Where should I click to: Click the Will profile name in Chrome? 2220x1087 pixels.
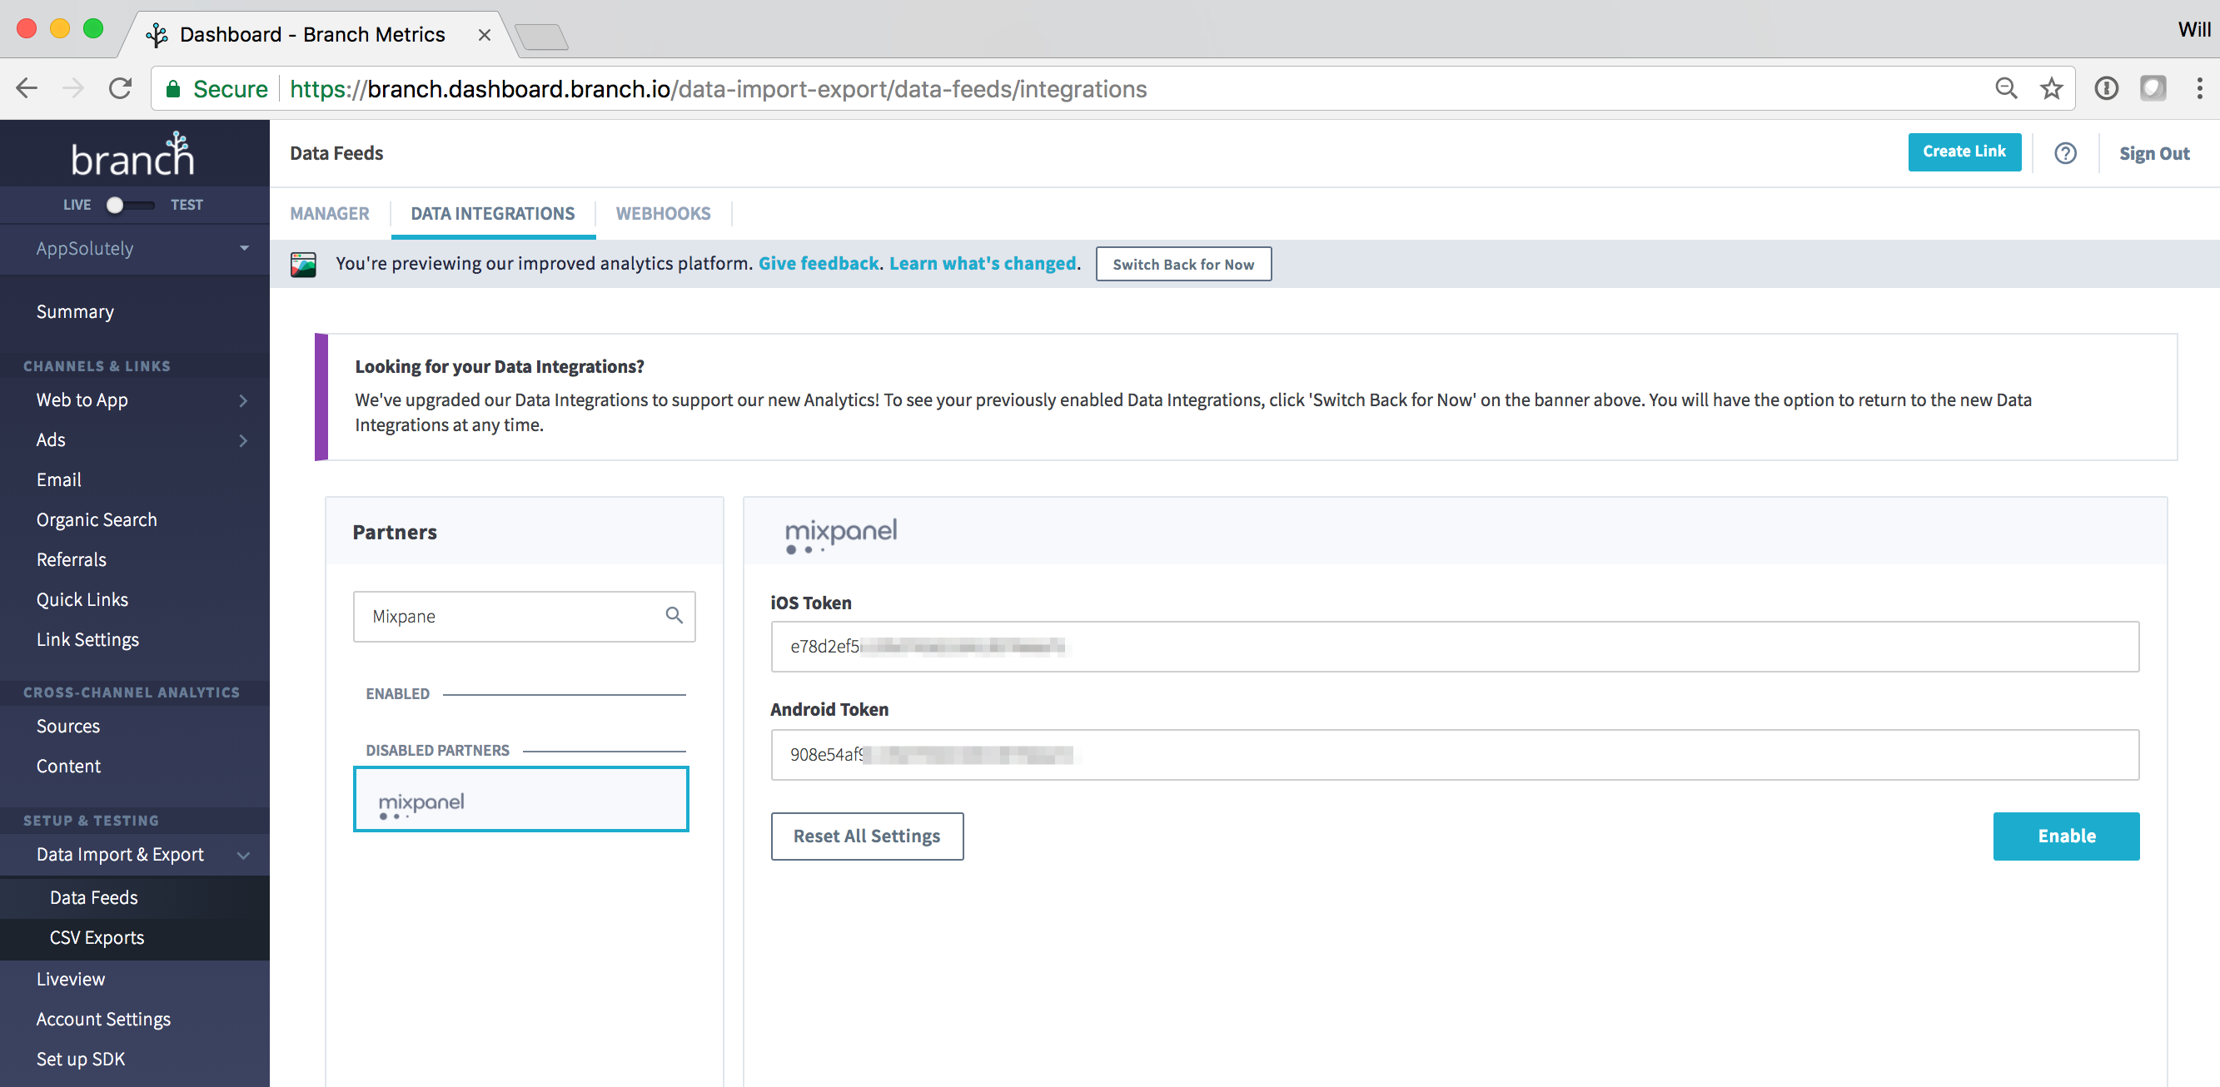tap(2193, 29)
